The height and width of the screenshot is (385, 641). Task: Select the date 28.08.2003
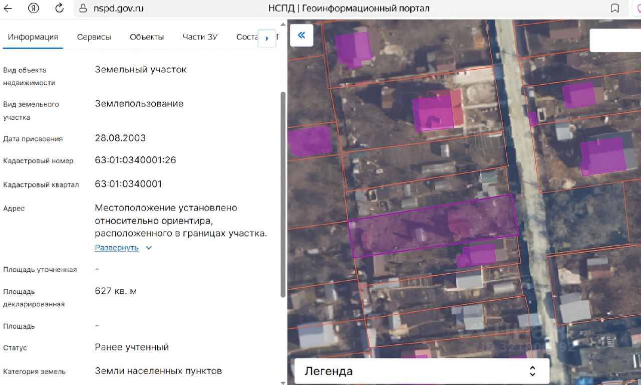click(120, 138)
